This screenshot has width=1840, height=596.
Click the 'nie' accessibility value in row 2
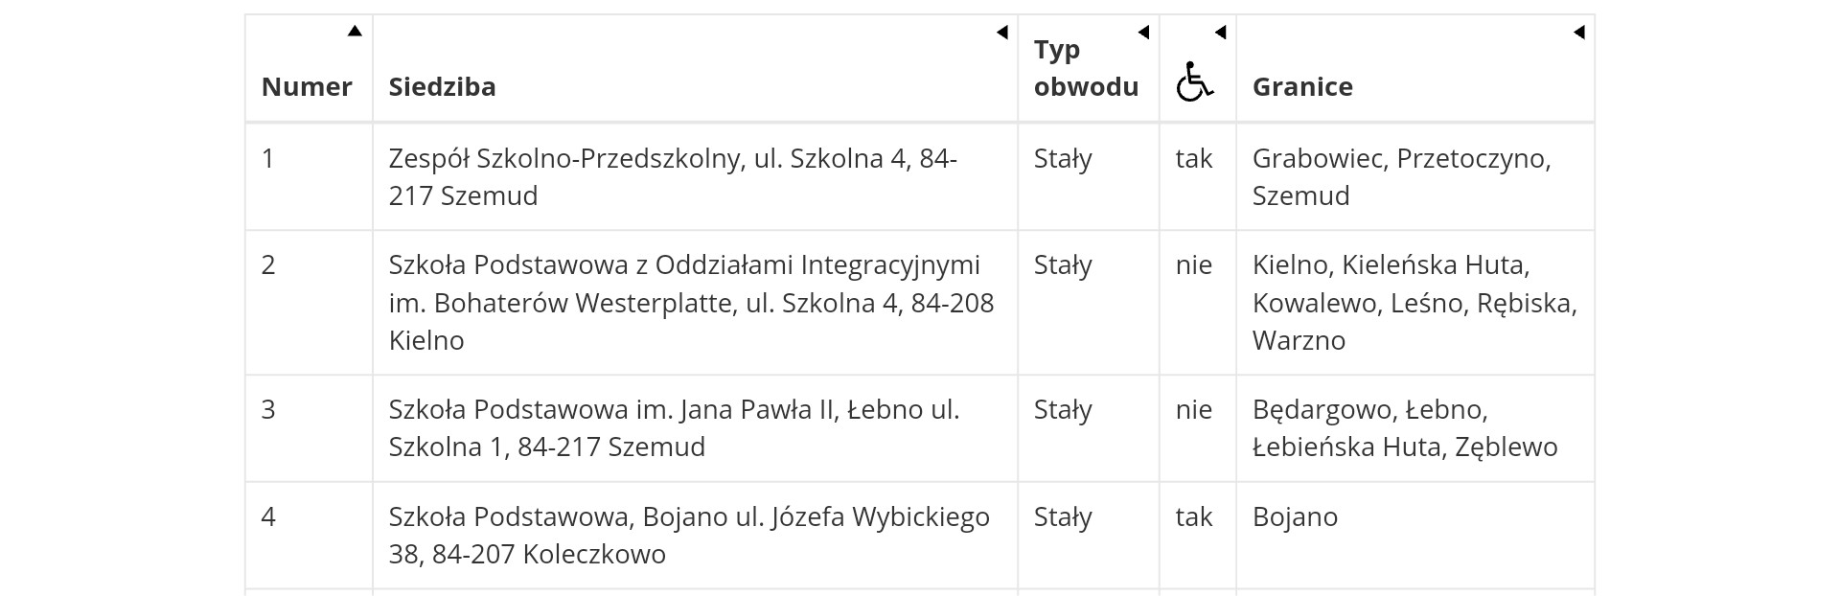tap(1194, 265)
